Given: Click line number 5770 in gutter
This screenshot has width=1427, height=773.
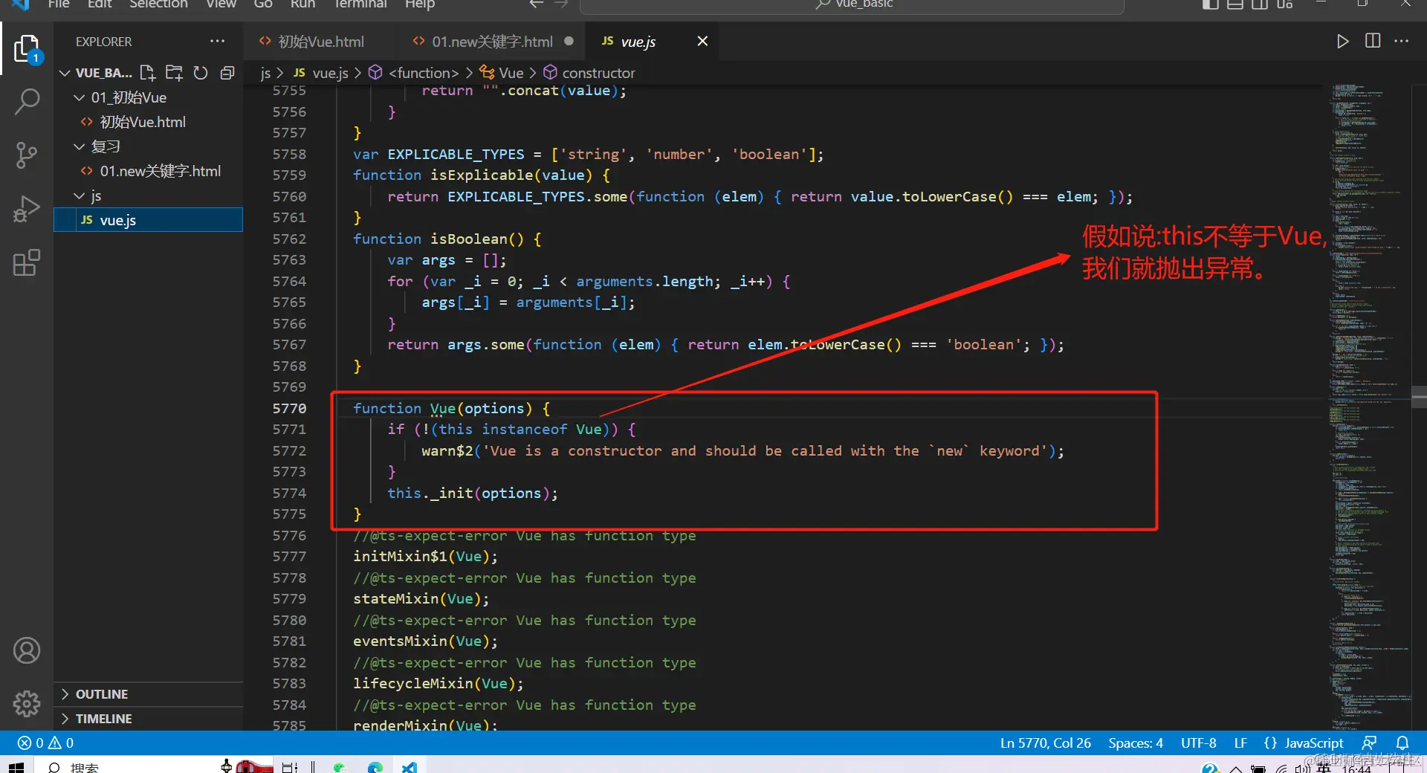Looking at the screenshot, I should pyautogui.click(x=289, y=408).
